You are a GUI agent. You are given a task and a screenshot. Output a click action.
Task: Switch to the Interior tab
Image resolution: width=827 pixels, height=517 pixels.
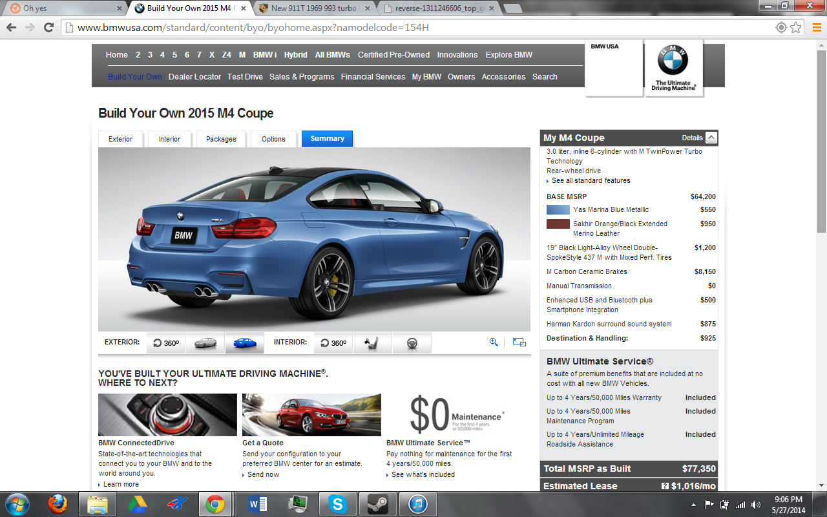click(170, 139)
